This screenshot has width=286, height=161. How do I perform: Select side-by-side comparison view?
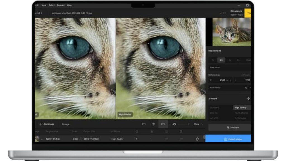point(163,124)
